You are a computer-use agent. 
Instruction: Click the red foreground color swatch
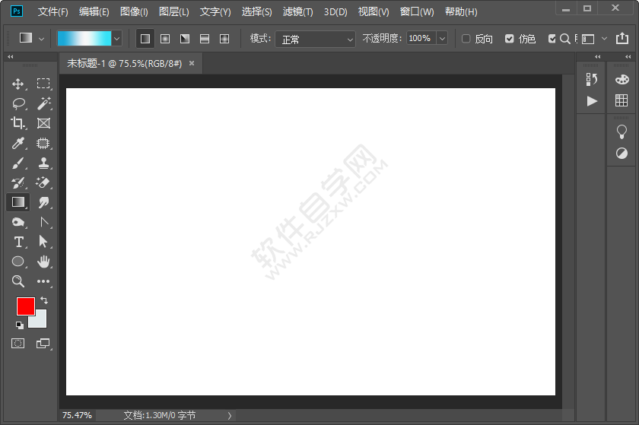[x=25, y=306]
